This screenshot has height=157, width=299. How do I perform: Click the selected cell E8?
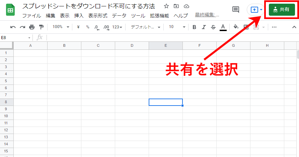coord(166,102)
